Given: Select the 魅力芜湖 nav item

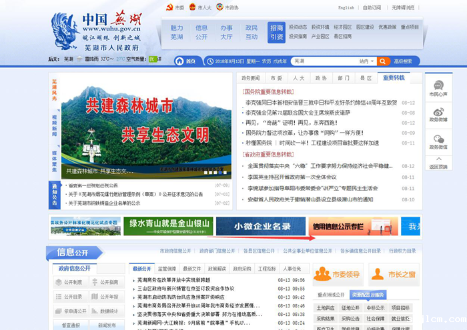Looking at the screenshot, I should tap(177, 33).
